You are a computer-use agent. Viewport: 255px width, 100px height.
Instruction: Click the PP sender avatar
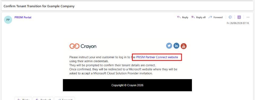(x=8, y=20)
